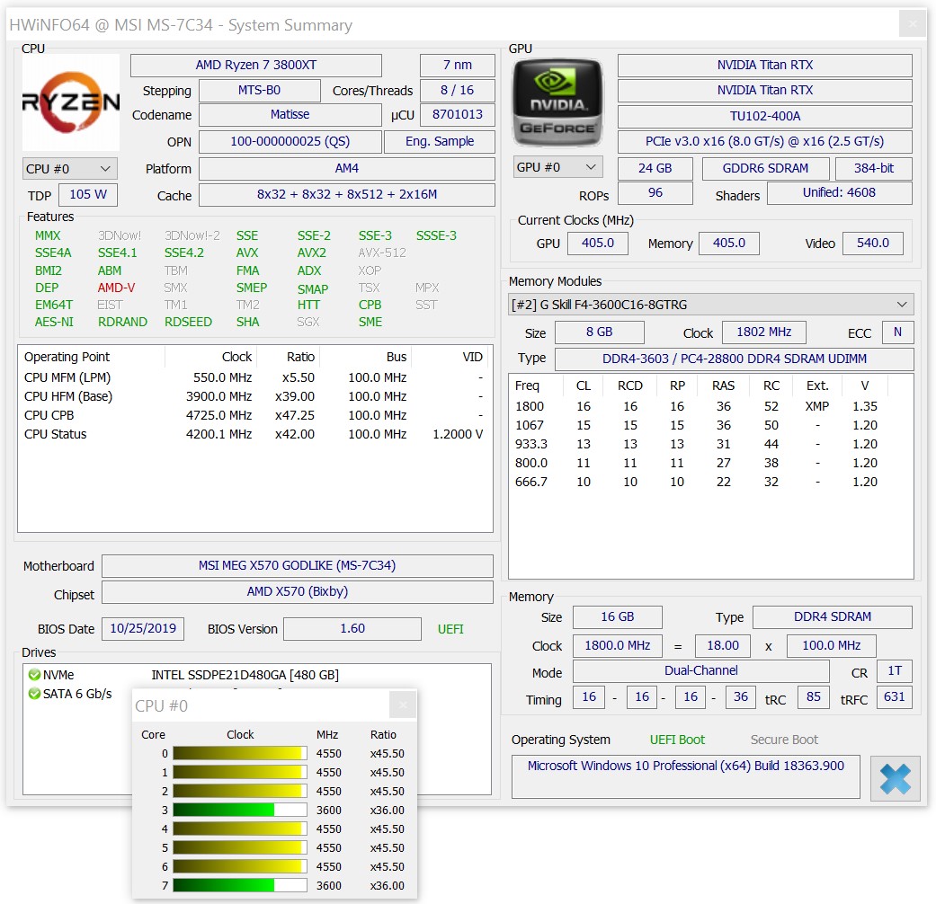Open the CPU #0 selector dropdown
The height and width of the screenshot is (904, 936).
[x=69, y=169]
